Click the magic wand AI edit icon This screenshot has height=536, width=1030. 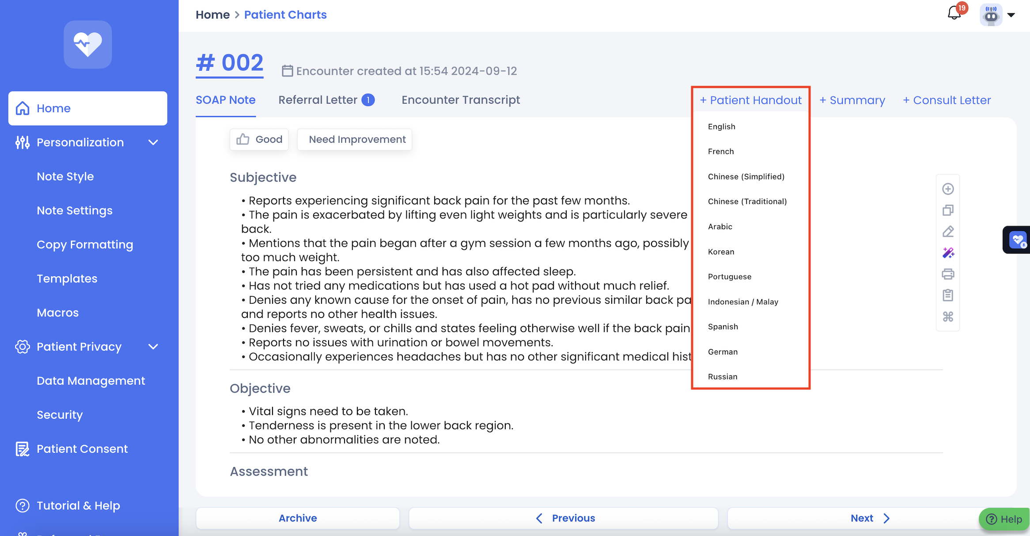click(x=948, y=253)
